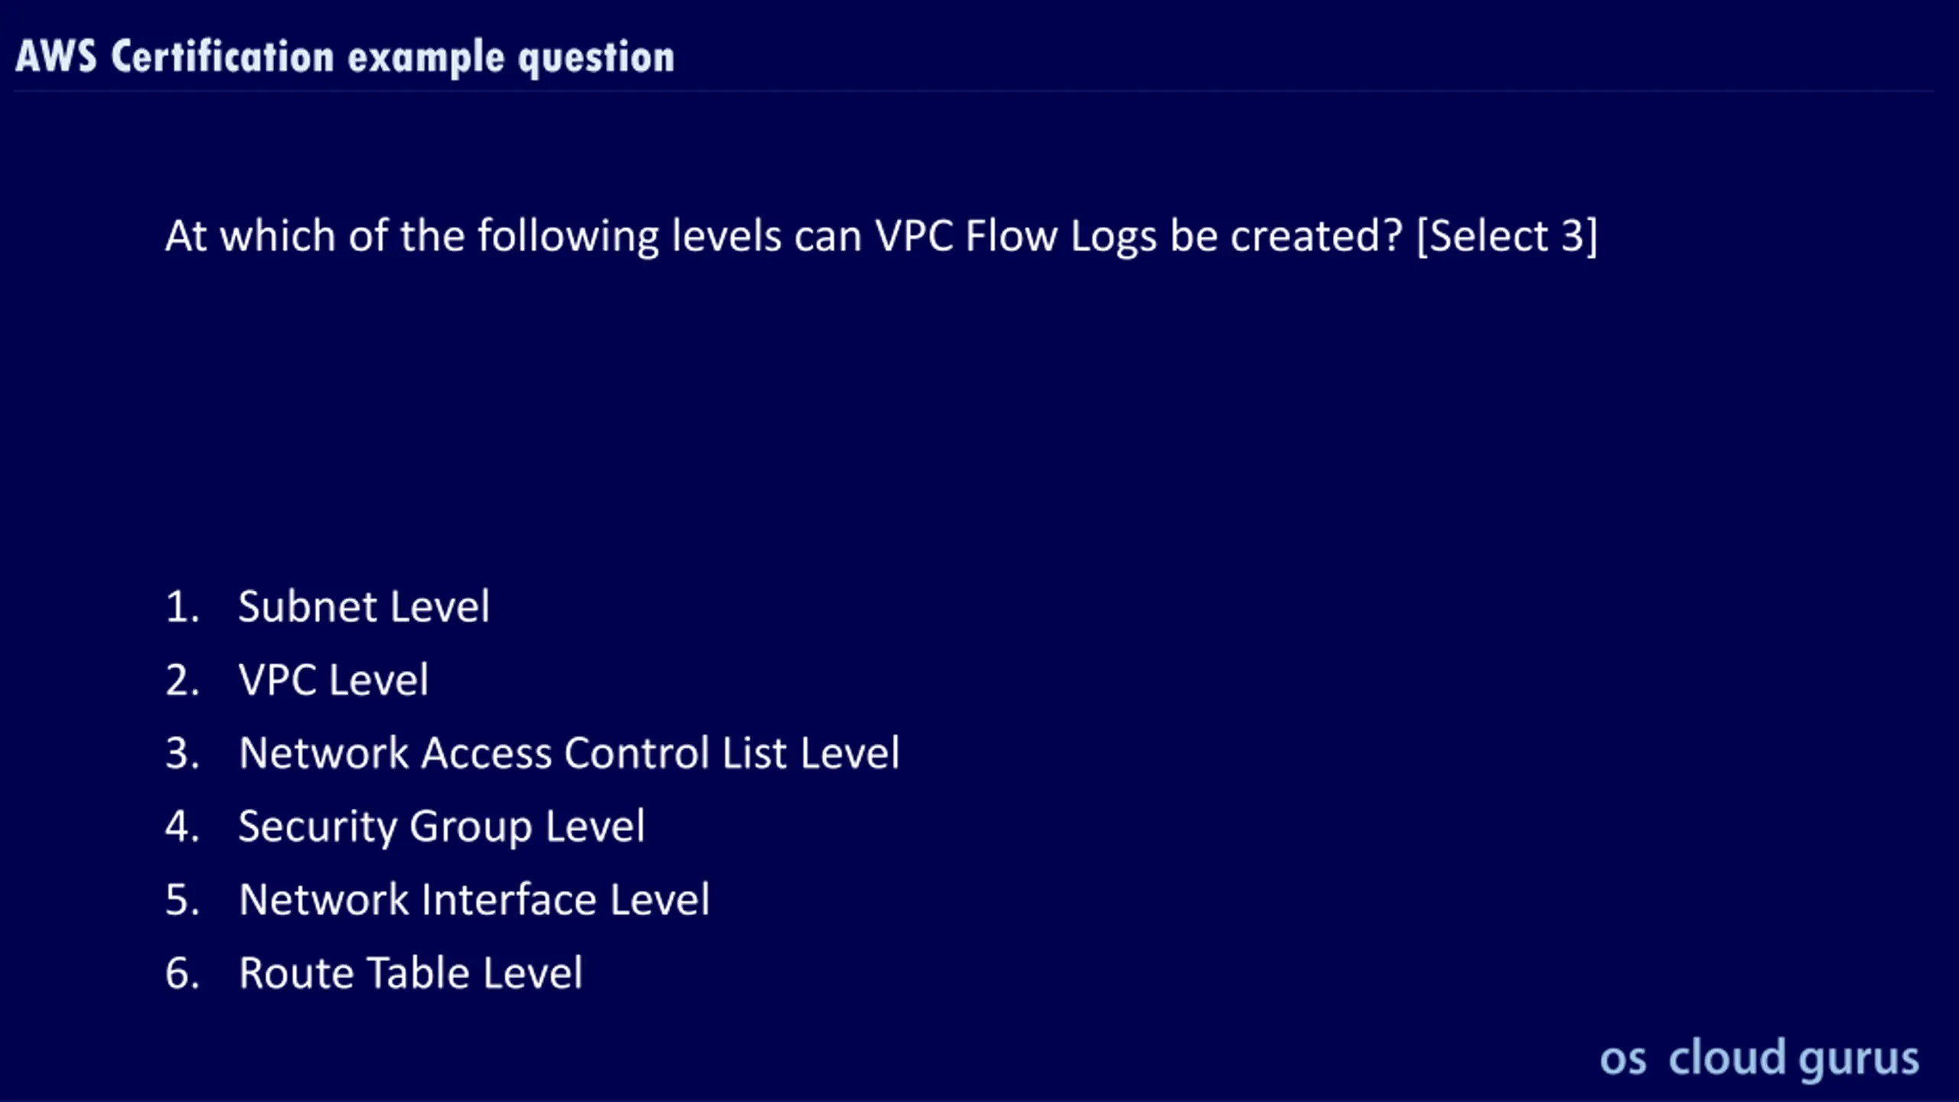Click the number 4 list marker
Viewport: 1959px width, 1102px height.
pyautogui.click(x=182, y=826)
